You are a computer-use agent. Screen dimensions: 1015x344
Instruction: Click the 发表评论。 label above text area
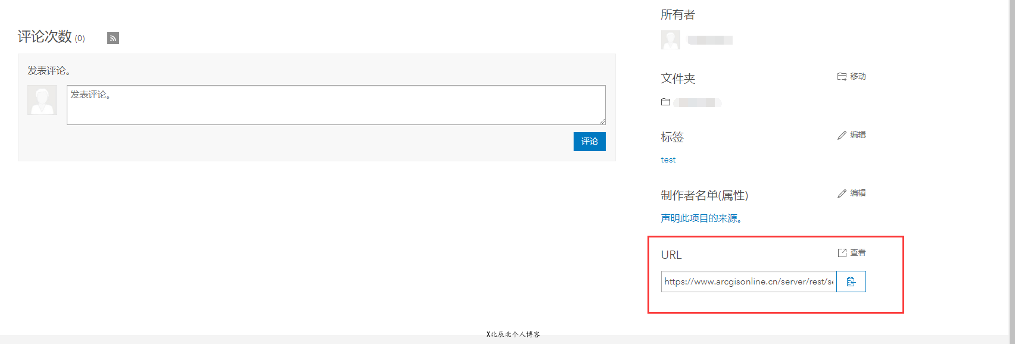tap(49, 71)
